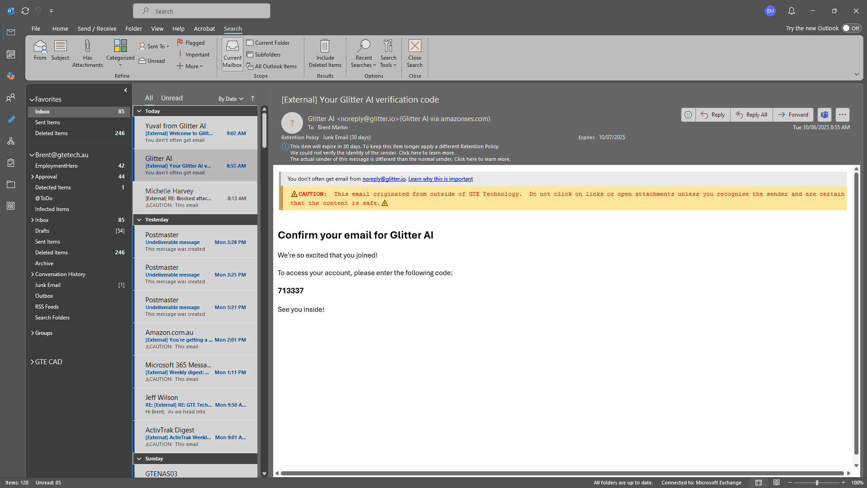Image resolution: width=867 pixels, height=488 pixels.
Task: Click the zoom in plus button
Action: click(x=843, y=483)
